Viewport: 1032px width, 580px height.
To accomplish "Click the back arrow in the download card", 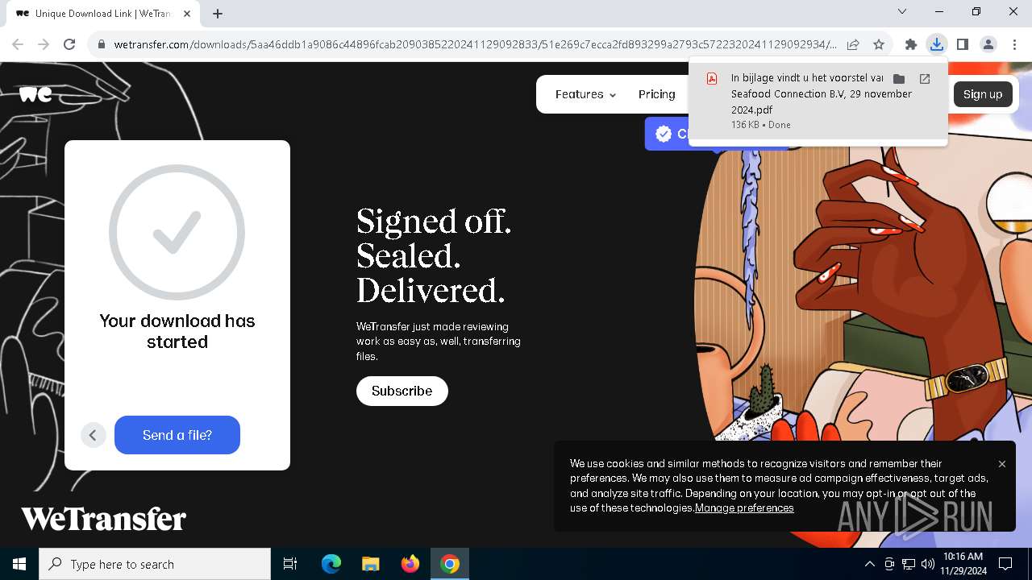I will tap(93, 435).
